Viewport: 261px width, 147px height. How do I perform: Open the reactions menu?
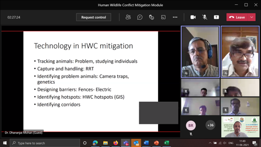pyautogui.click(x=152, y=17)
